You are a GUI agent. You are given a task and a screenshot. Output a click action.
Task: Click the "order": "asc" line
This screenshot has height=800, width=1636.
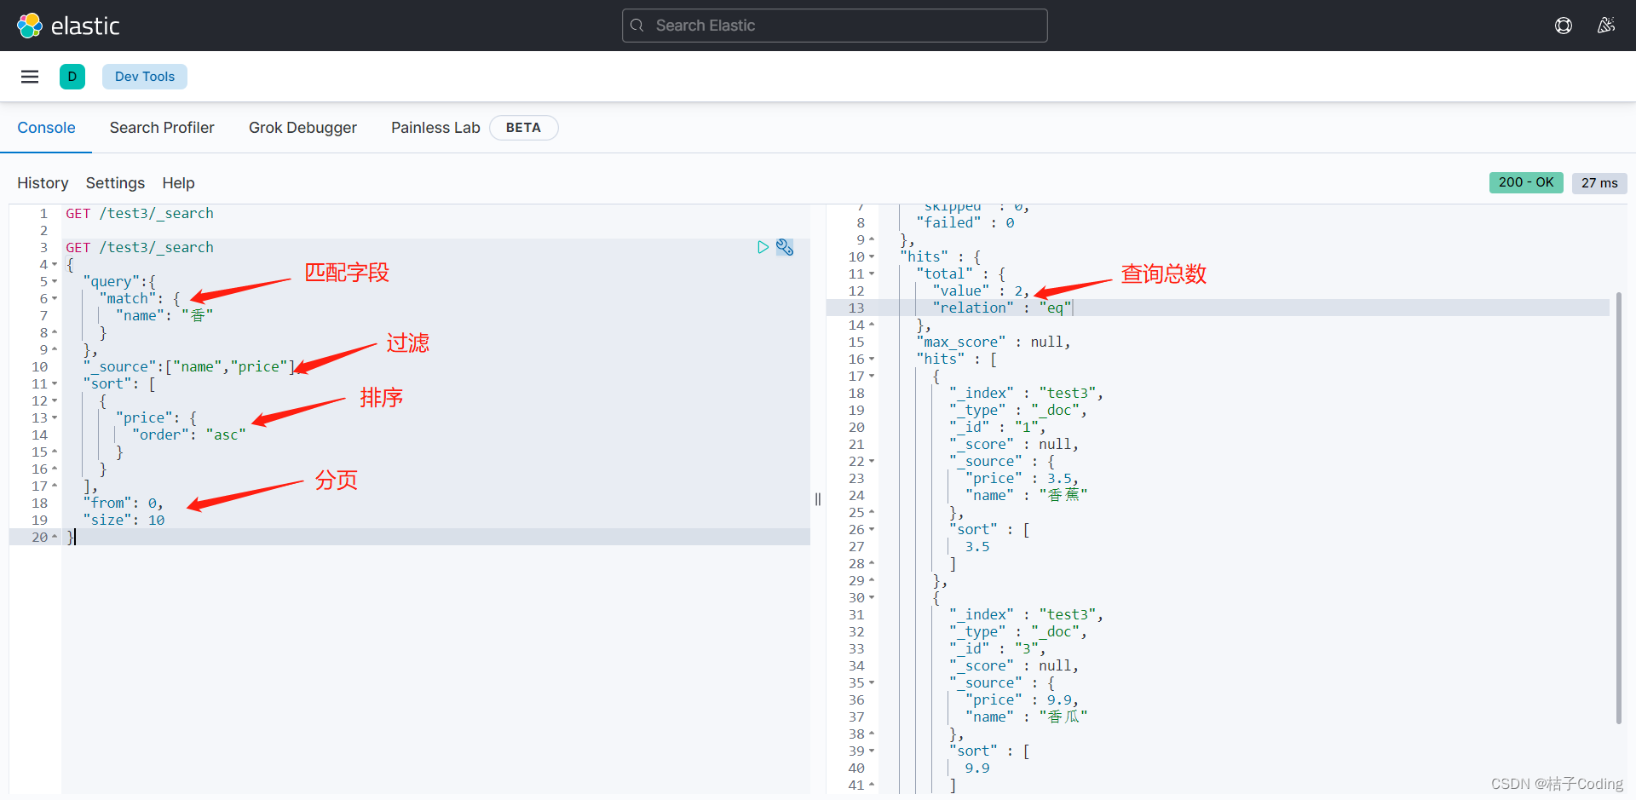point(189,435)
